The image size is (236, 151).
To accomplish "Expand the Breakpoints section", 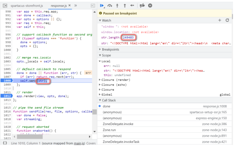I will [110, 49].
